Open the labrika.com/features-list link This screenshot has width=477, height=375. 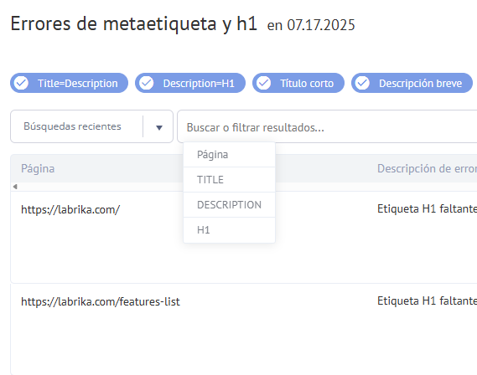point(101,301)
